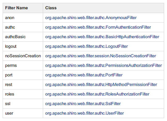Follow the HttpMethodPermissionFilter class link
This screenshot has height=121, width=167.
(x=101, y=85)
